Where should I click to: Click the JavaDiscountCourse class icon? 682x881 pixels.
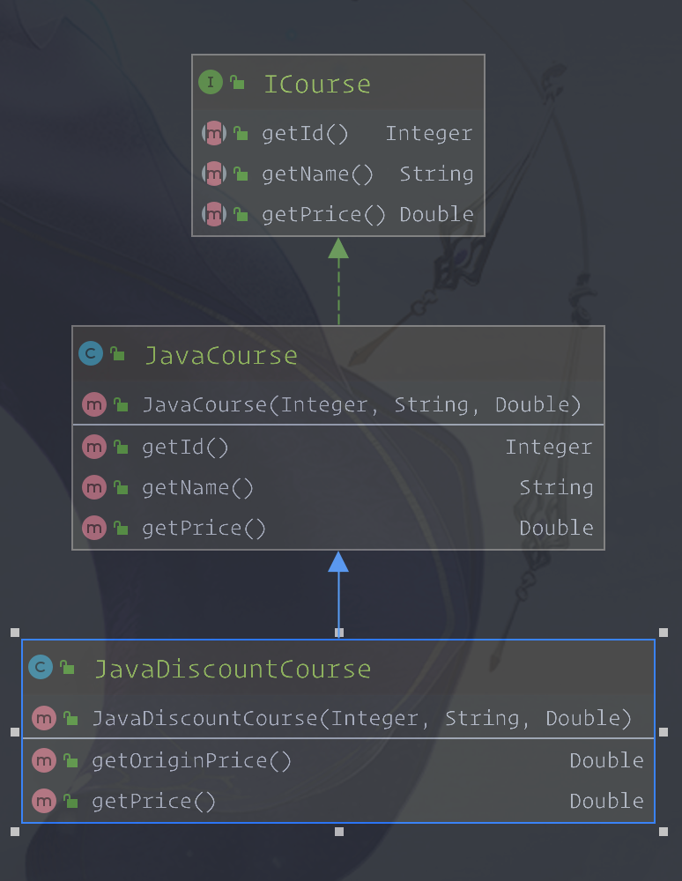click(40, 668)
